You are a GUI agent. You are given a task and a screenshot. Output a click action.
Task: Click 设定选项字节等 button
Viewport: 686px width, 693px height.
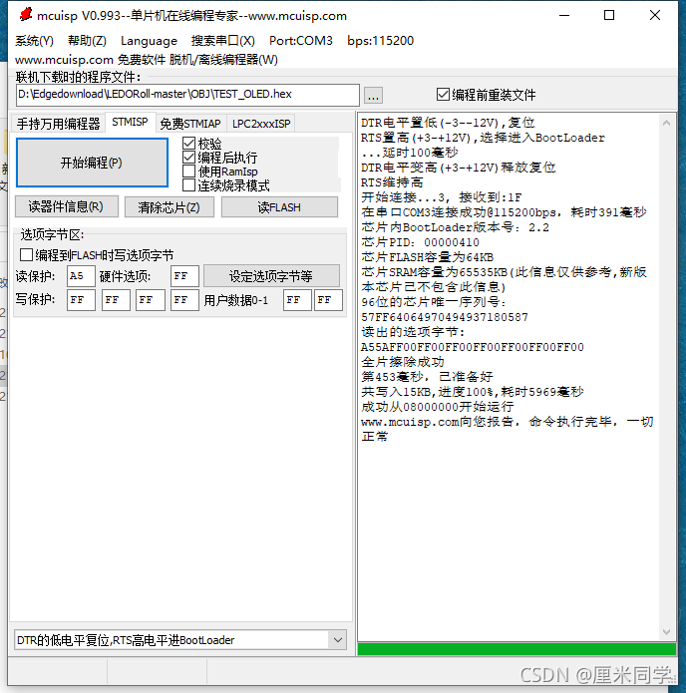271,276
